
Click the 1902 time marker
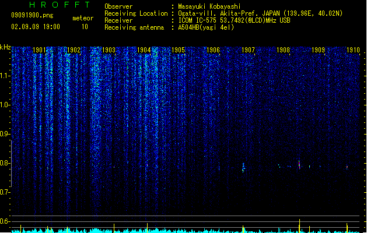tap(74, 50)
